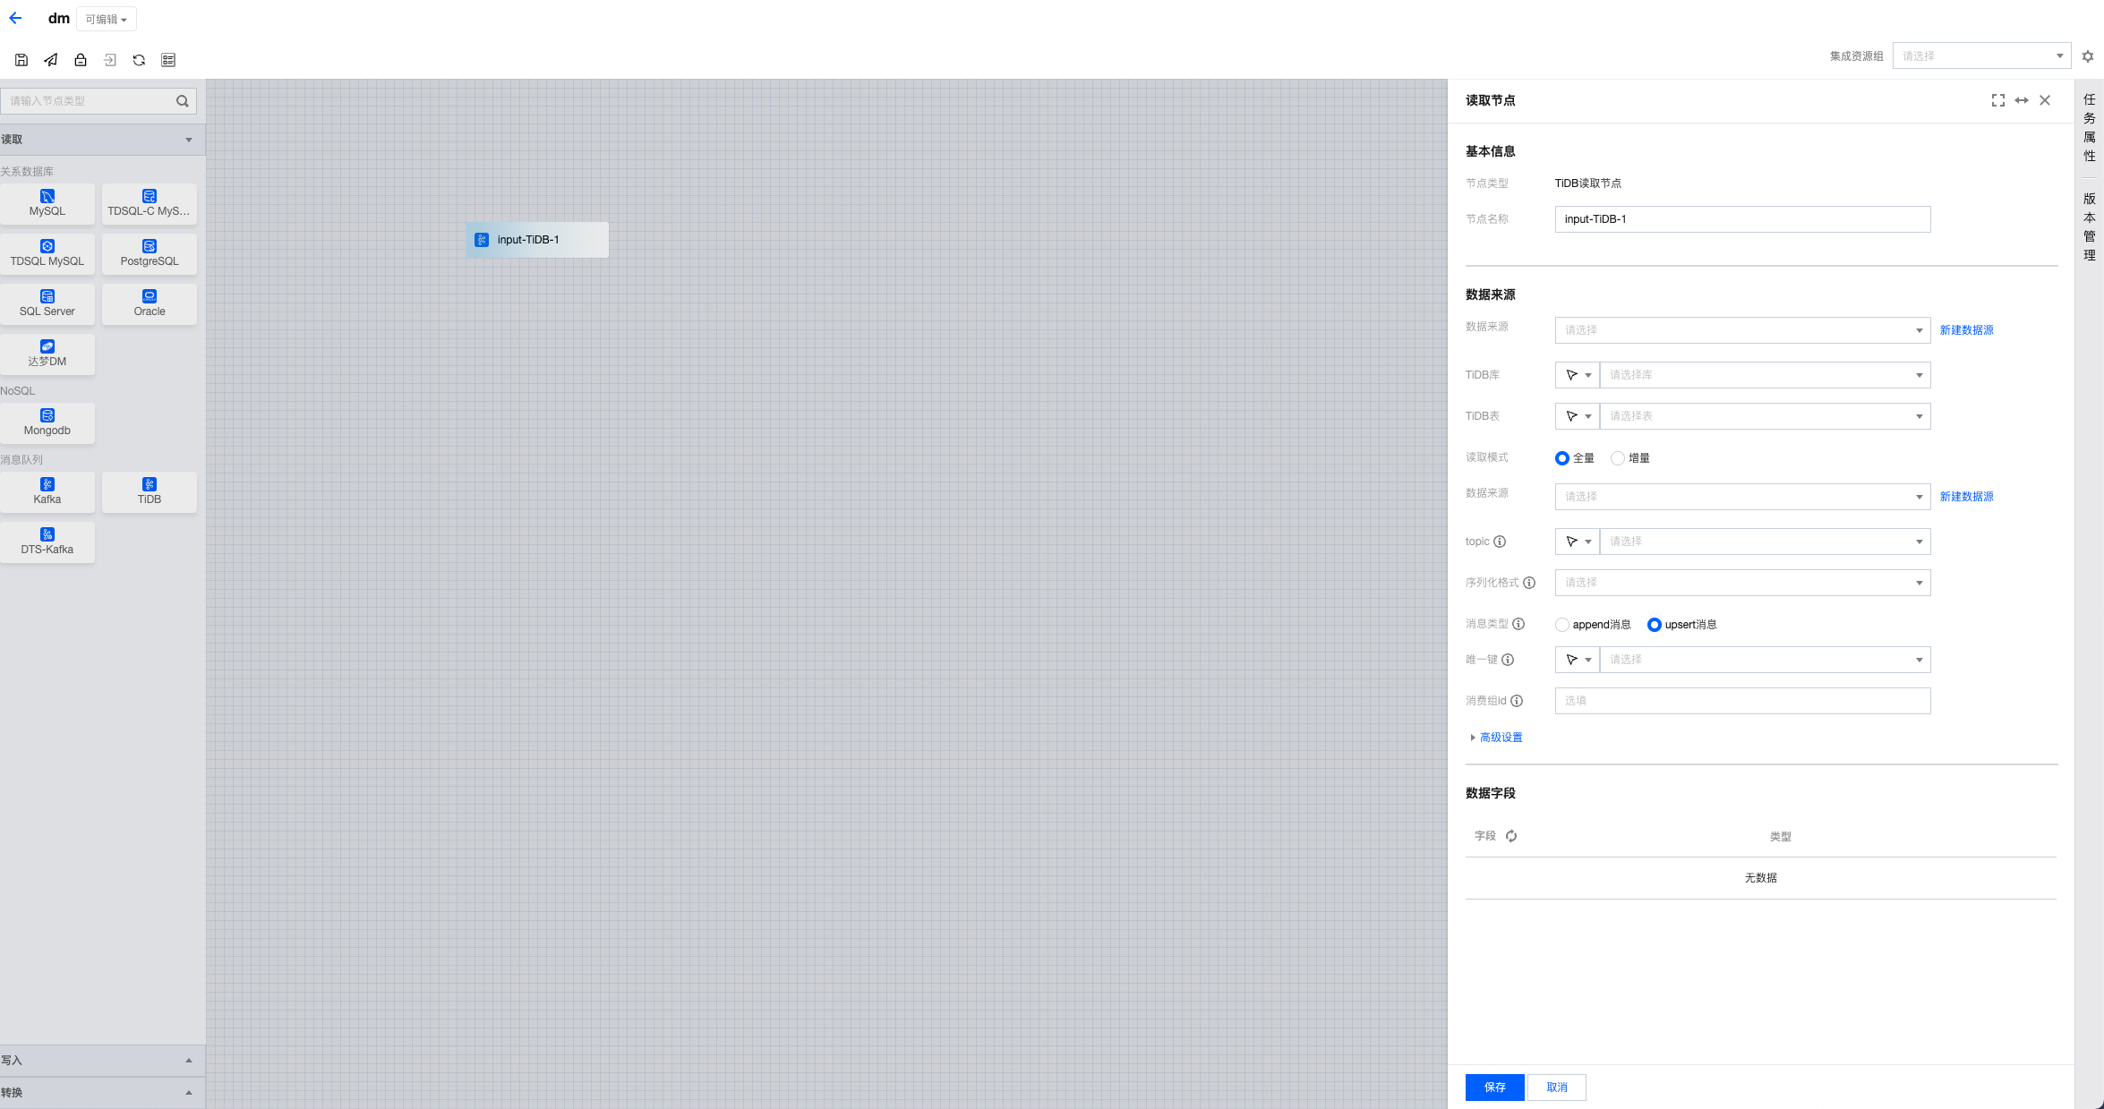Click the search icon in node type box
Image resolution: width=2104 pixels, height=1109 pixels.
(x=183, y=101)
